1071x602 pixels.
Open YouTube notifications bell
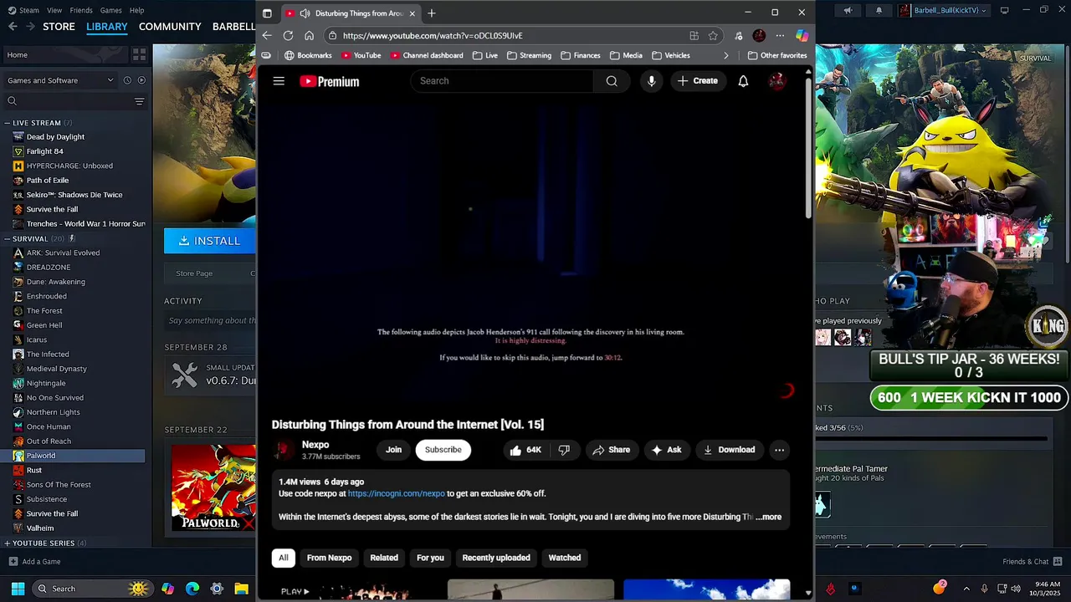pyautogui.click(x=743, y=81)
